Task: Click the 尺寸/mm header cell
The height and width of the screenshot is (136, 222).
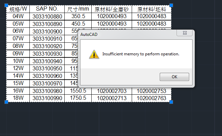Action: 78,9
